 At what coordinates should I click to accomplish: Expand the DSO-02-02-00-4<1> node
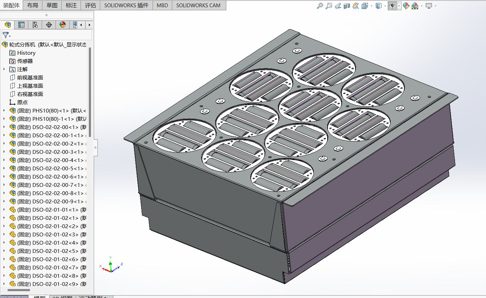pyautogui.click(x=4, y=160)
